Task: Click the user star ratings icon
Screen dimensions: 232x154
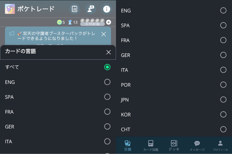Action: [x=90, y=9]
